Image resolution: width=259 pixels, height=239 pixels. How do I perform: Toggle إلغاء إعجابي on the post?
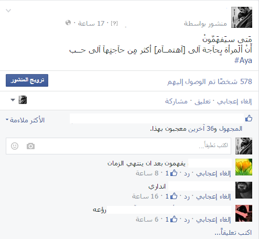coord(234,101)
